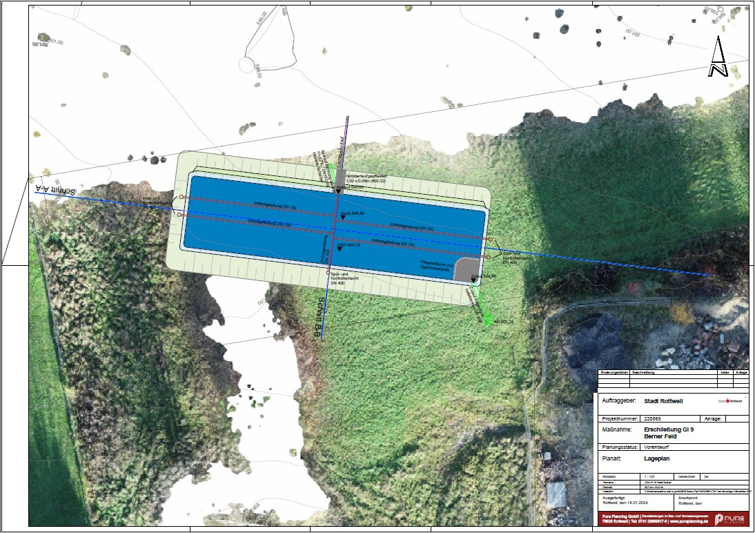Click the Schnitt A-A section label
Viewport: 755px width, 533px height.
point(57,191)
